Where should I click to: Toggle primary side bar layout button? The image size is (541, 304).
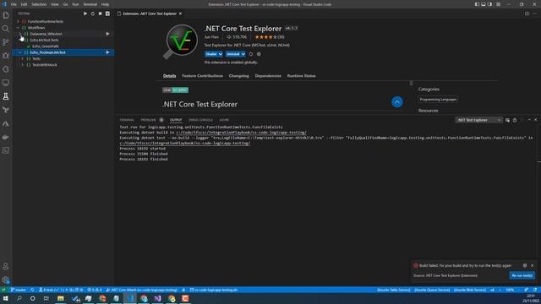[477, 4]
